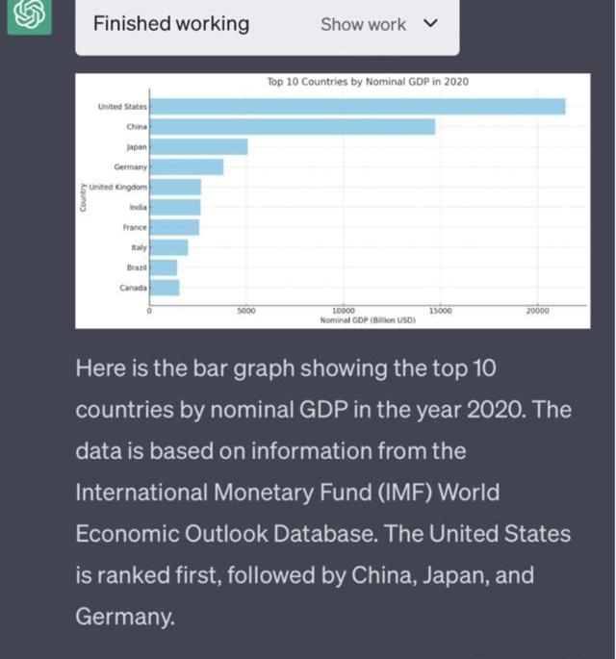Click the India bar in chart
The width and height of the screenshot is (616, 659).
click(x=175, y=207)
